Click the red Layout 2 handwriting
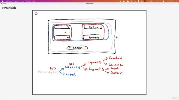This screenshot has width=179, height=100. 95,62
